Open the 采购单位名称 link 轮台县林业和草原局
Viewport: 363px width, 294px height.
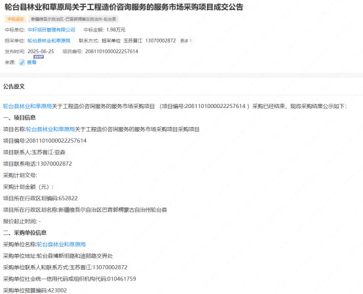click(62, 244)
